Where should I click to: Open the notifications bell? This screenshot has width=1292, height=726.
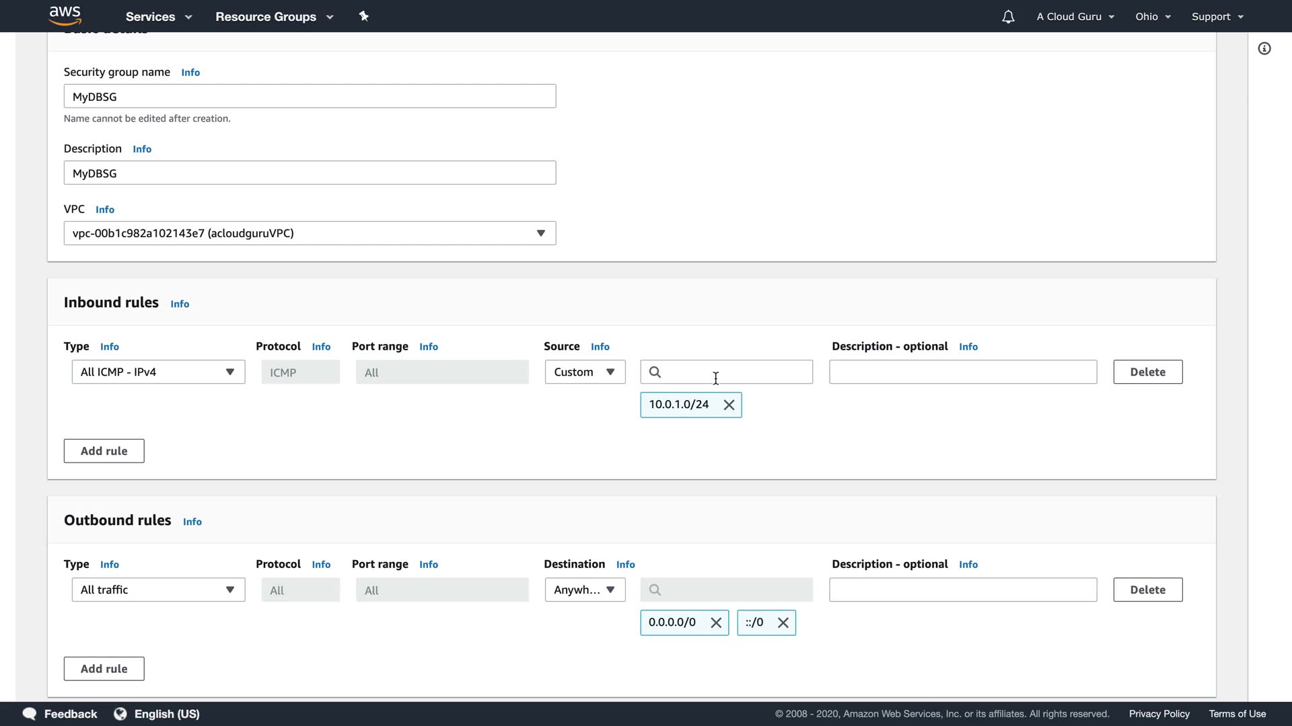coord(1007,17)
